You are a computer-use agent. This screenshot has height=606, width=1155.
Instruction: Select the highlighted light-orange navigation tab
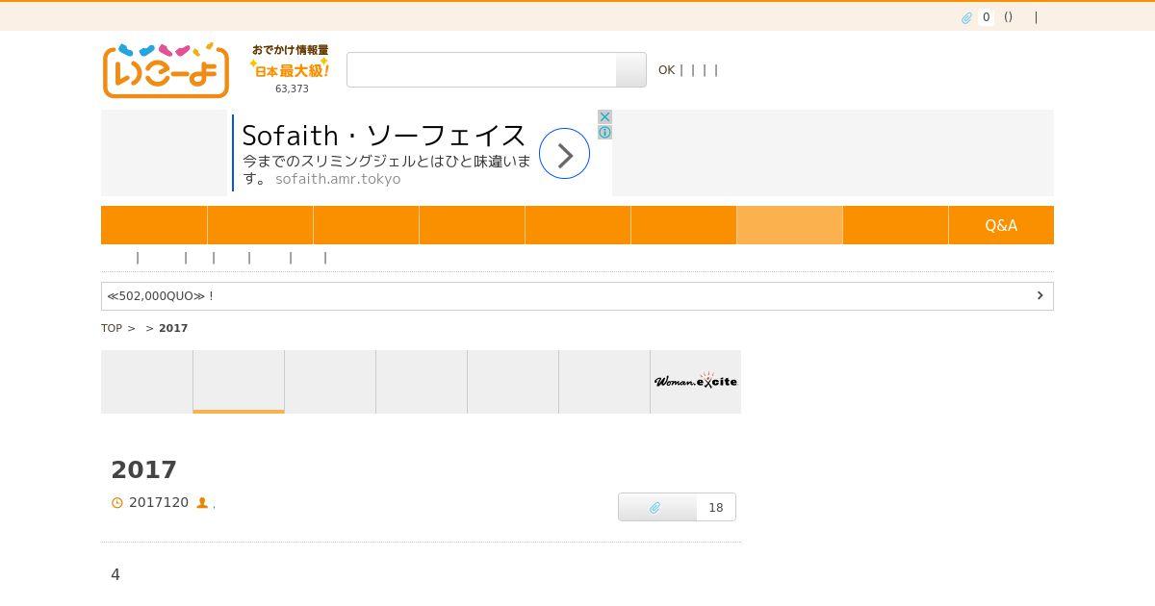tap(789, 225)
